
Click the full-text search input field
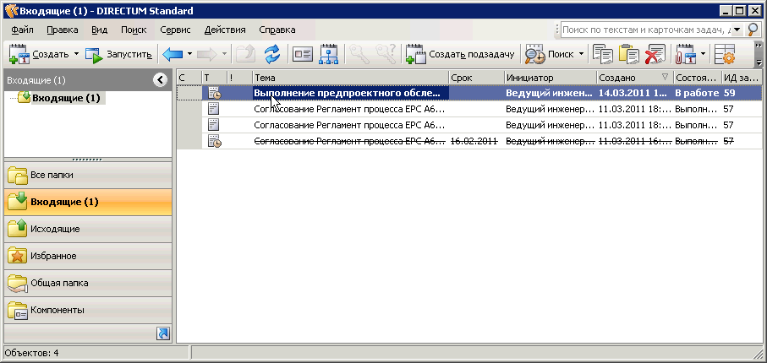[x=646, y=30]
